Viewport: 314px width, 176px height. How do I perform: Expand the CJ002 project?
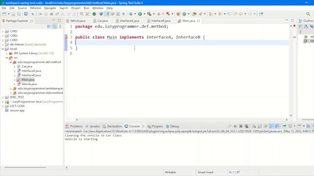(3, 31)
